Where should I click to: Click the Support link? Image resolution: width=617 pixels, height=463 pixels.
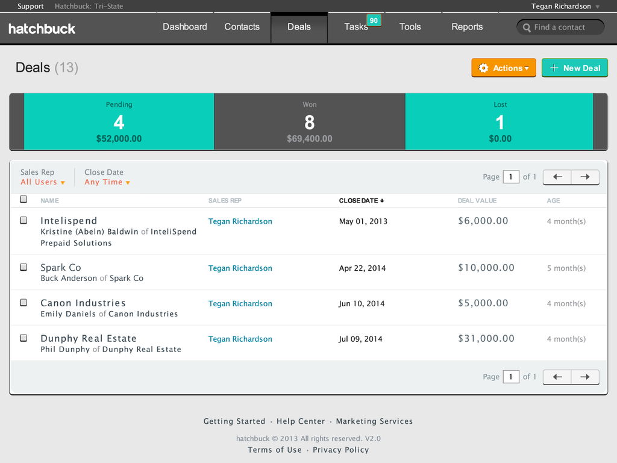(30, 6)
